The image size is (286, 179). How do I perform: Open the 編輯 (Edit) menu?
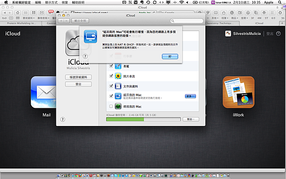point(38,2)
